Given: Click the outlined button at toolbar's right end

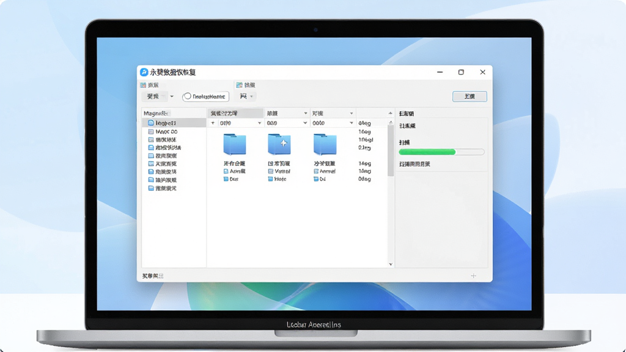Looking at the screenshot, I should [469, 96].
